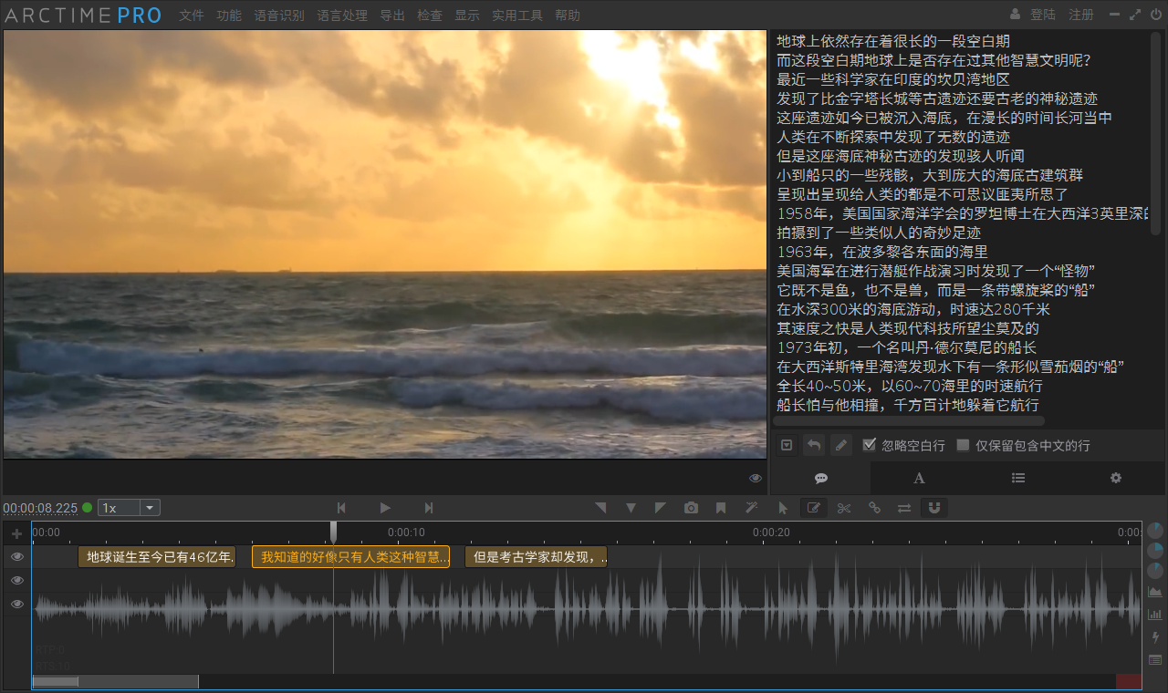Viewport: 1168px width, 693px height.
Task: Click the chain link tool icon
Action: [874, 508]
